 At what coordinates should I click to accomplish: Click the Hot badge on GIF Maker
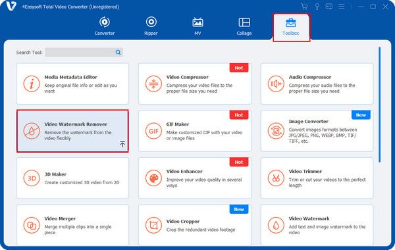pos(239,115)
